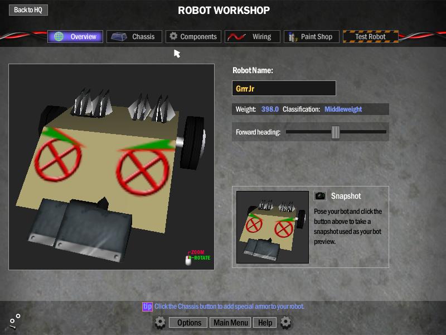The image size is (446, 335).
Task: Click the Robot Name label
Action: click(x=253, y=70)
